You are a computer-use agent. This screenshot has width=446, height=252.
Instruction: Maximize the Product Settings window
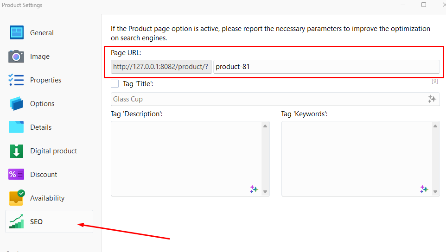(x=424, y=5)
